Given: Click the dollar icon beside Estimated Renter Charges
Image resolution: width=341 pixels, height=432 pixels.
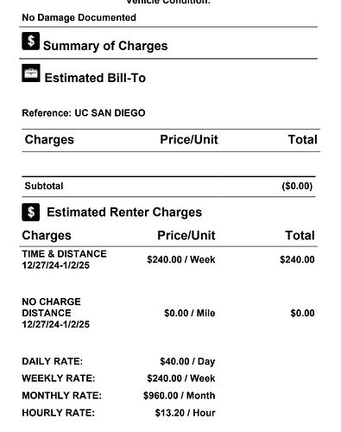Looking at the screenshot, I should point(31,213).
